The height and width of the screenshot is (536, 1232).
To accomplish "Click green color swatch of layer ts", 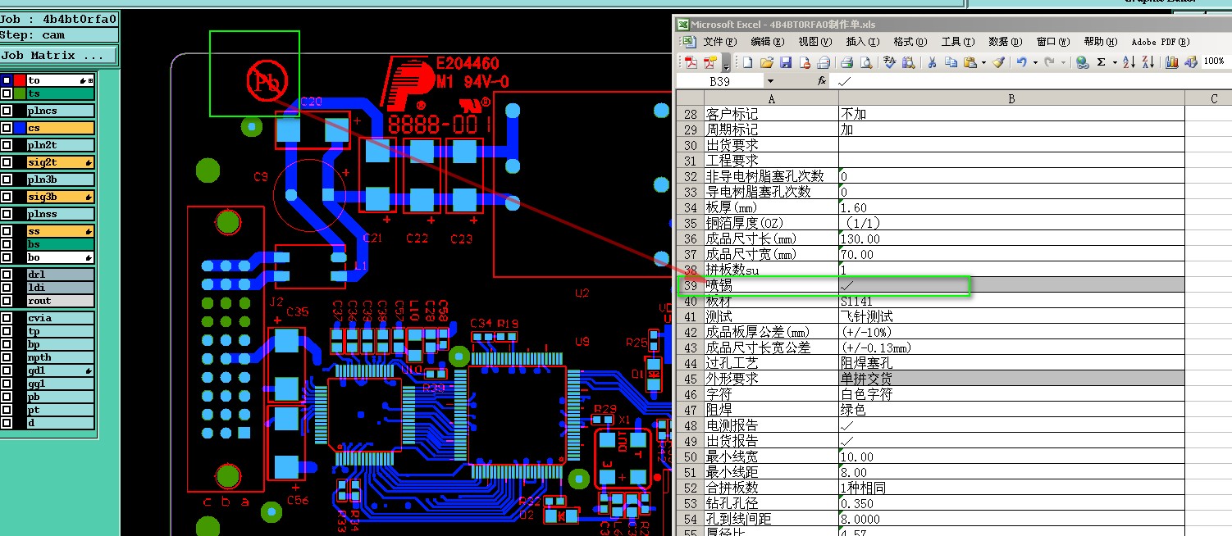I will [x=20, y=93].
